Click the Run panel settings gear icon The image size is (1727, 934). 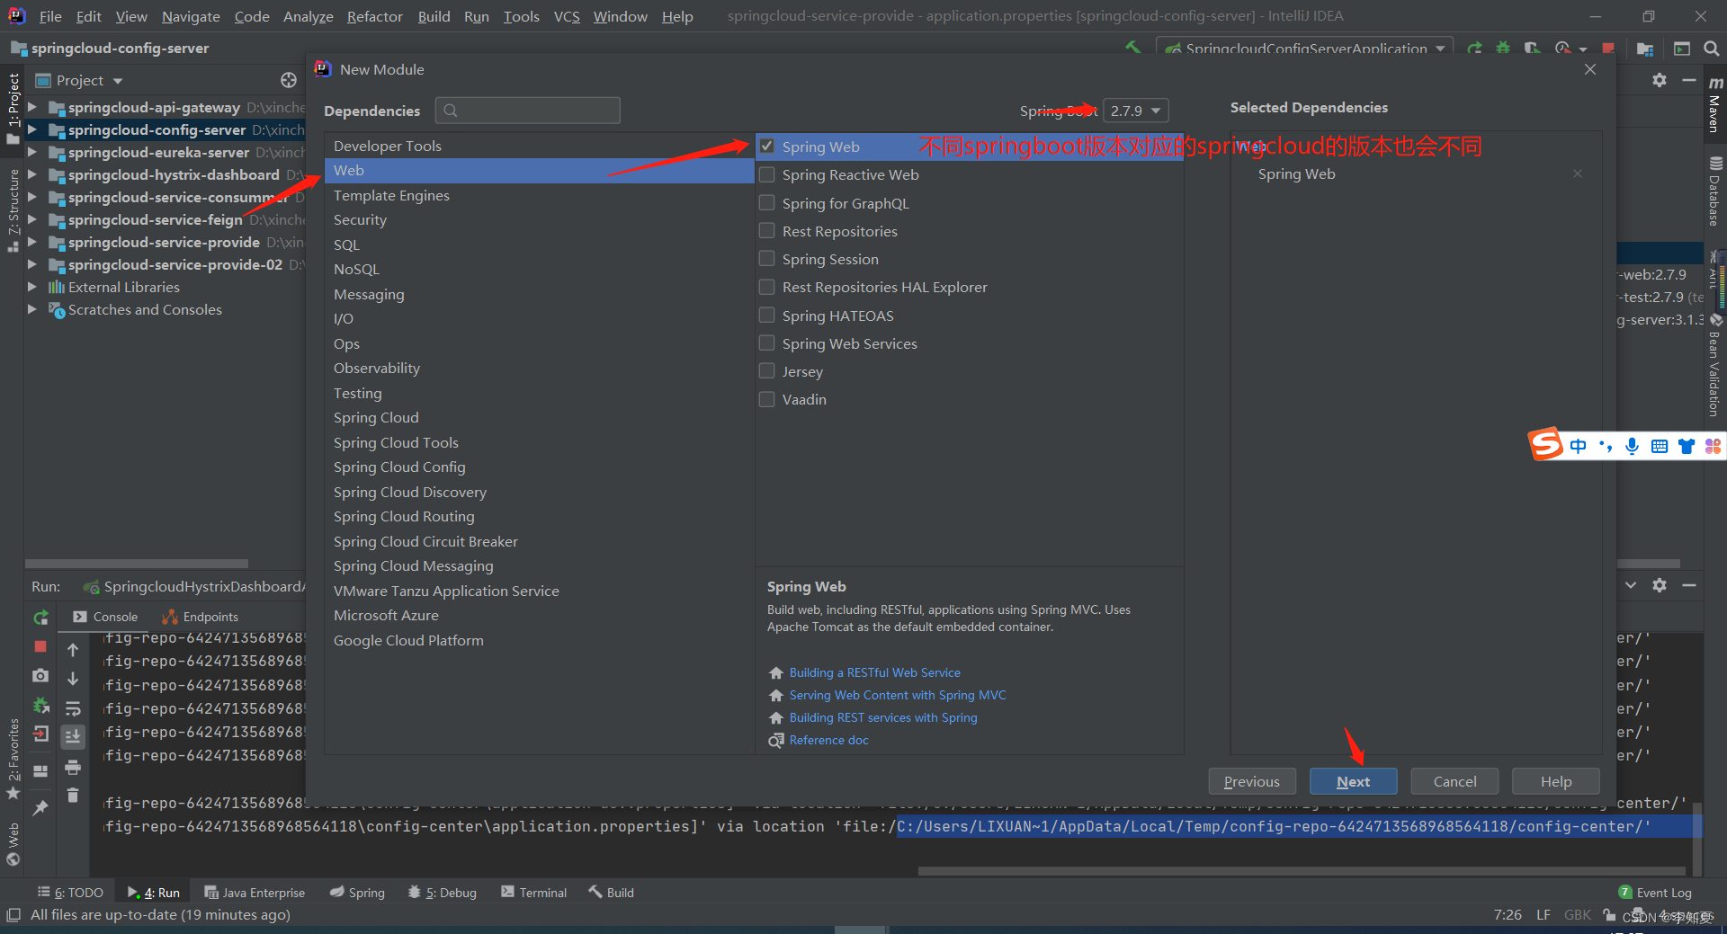coord(1660,585)
